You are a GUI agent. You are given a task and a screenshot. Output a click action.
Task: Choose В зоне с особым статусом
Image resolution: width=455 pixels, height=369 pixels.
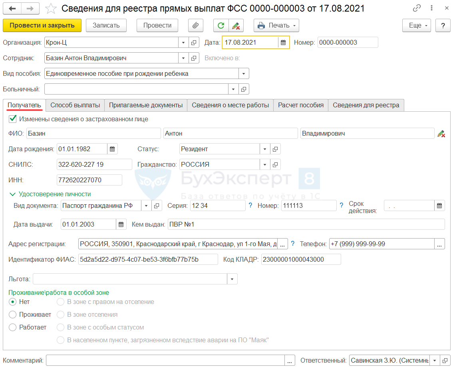click(60, 328)
